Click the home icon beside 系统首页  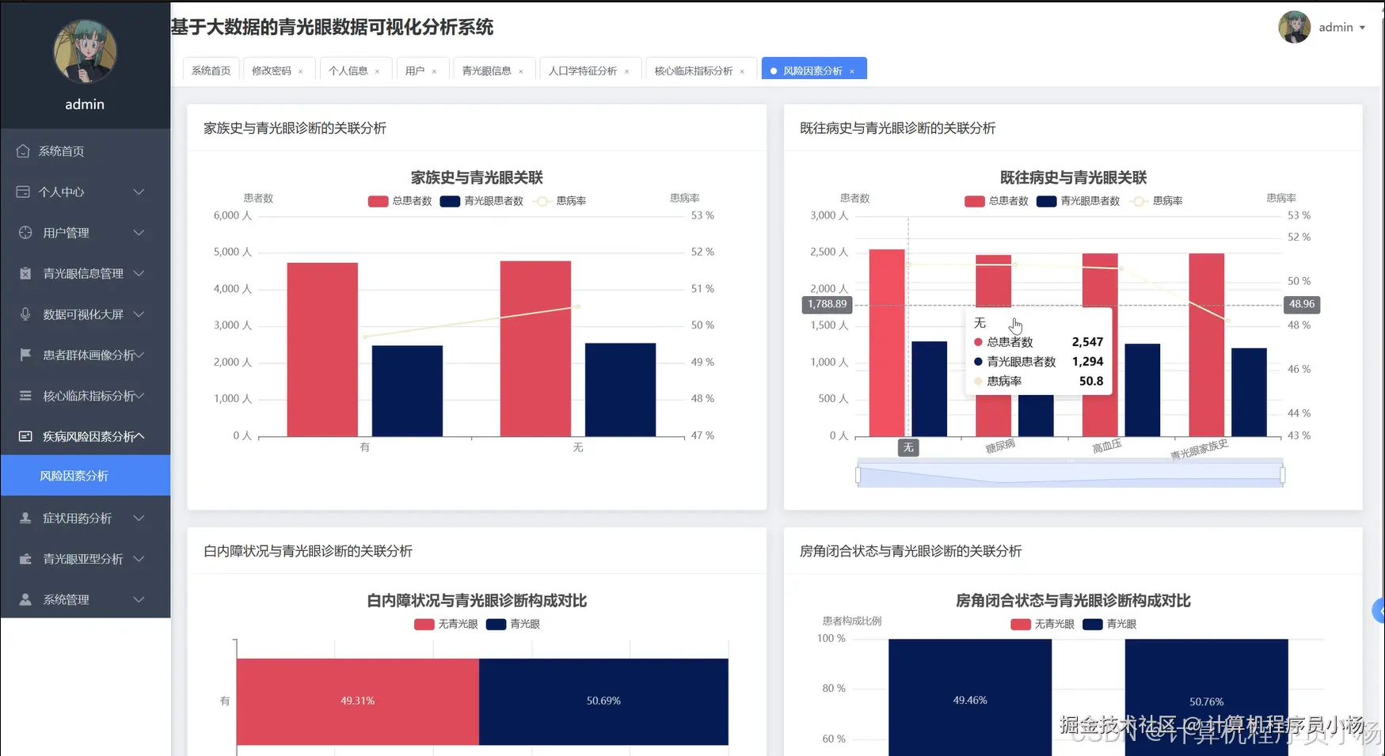coord(23,150)
